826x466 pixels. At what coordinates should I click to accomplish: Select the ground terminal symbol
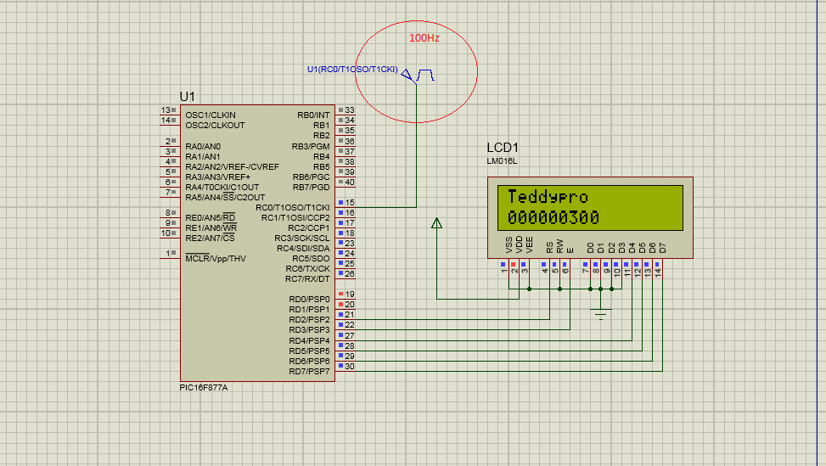[601, 315]
